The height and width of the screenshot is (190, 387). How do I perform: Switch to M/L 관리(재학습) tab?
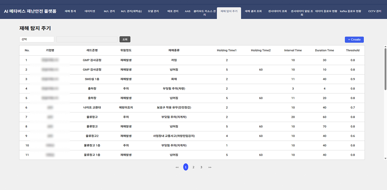click(x=131, y=11)
